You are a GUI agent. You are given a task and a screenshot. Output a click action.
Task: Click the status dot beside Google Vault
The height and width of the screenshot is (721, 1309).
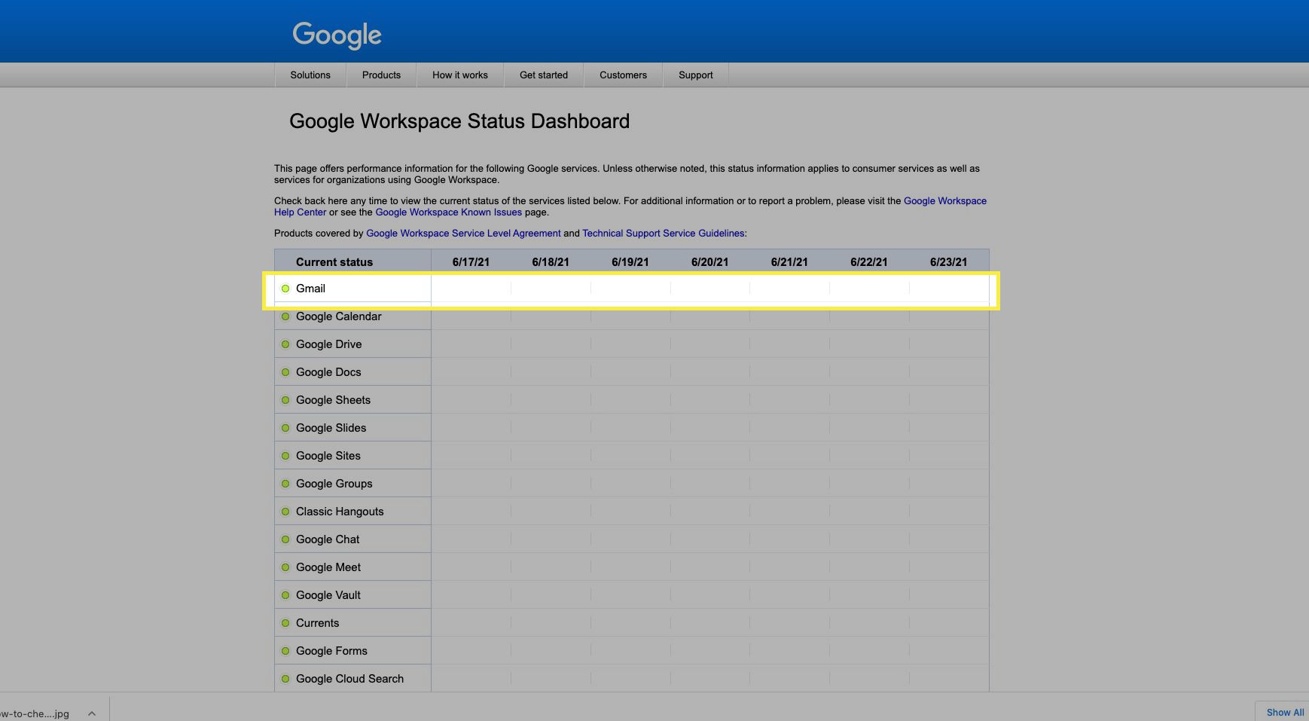[285, 595]
